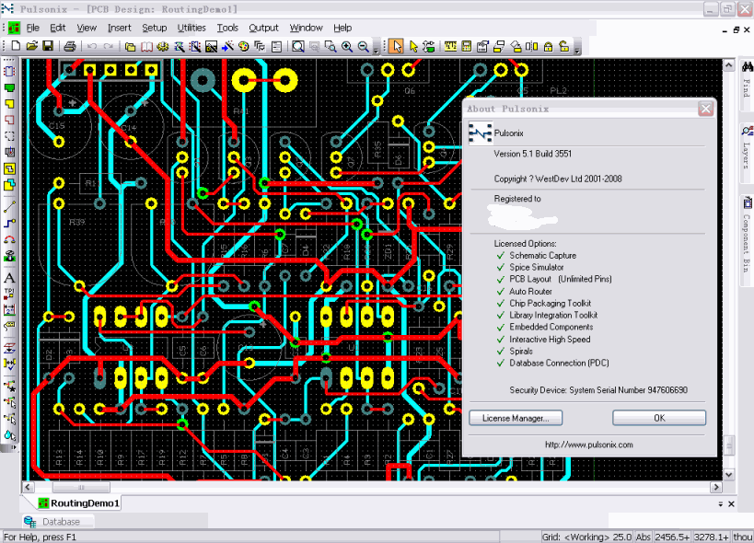
Task: Activate the orange select arrow tool
Action: click(396, 46)
